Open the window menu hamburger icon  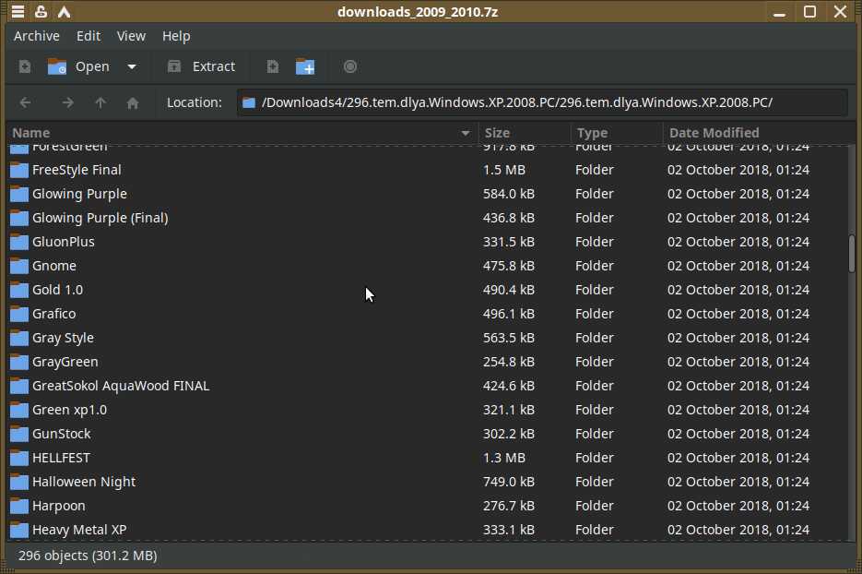point(18,12)
